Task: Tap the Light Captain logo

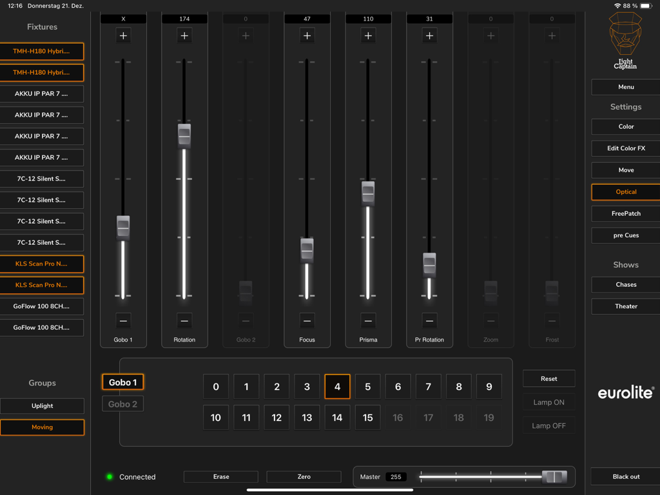Action: [x=625, y=43]
